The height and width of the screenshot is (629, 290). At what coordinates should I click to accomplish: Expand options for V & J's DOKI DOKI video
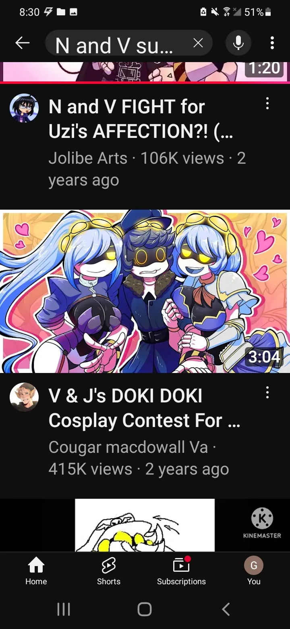click(x=267, y=393)
